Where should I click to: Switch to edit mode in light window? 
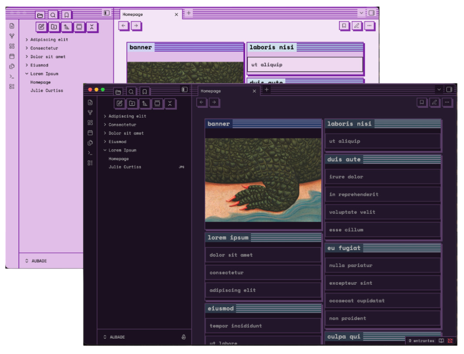[357, 26]
